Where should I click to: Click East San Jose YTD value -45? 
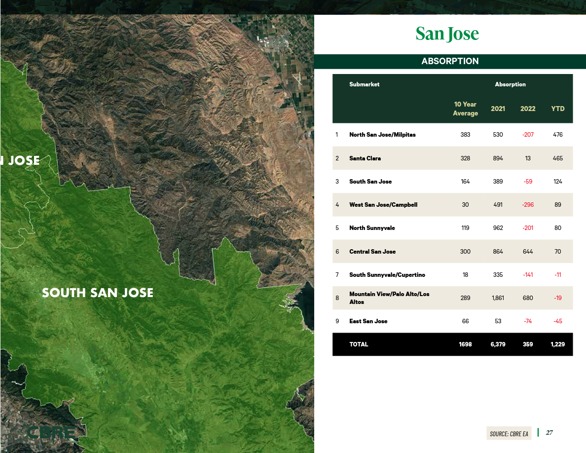pos(557,321)
